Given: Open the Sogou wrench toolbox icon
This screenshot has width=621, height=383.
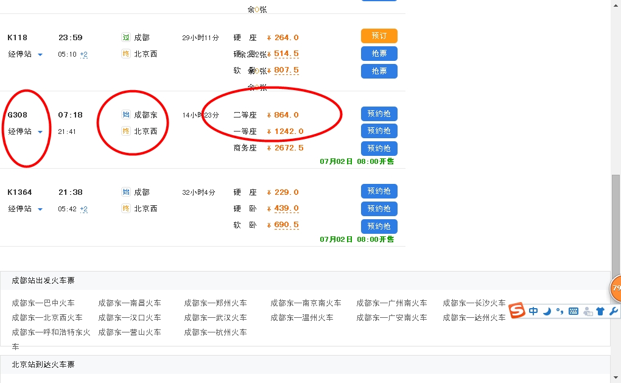Looking at the screenshot, I should pyautogui.click(x=614, y=311).
